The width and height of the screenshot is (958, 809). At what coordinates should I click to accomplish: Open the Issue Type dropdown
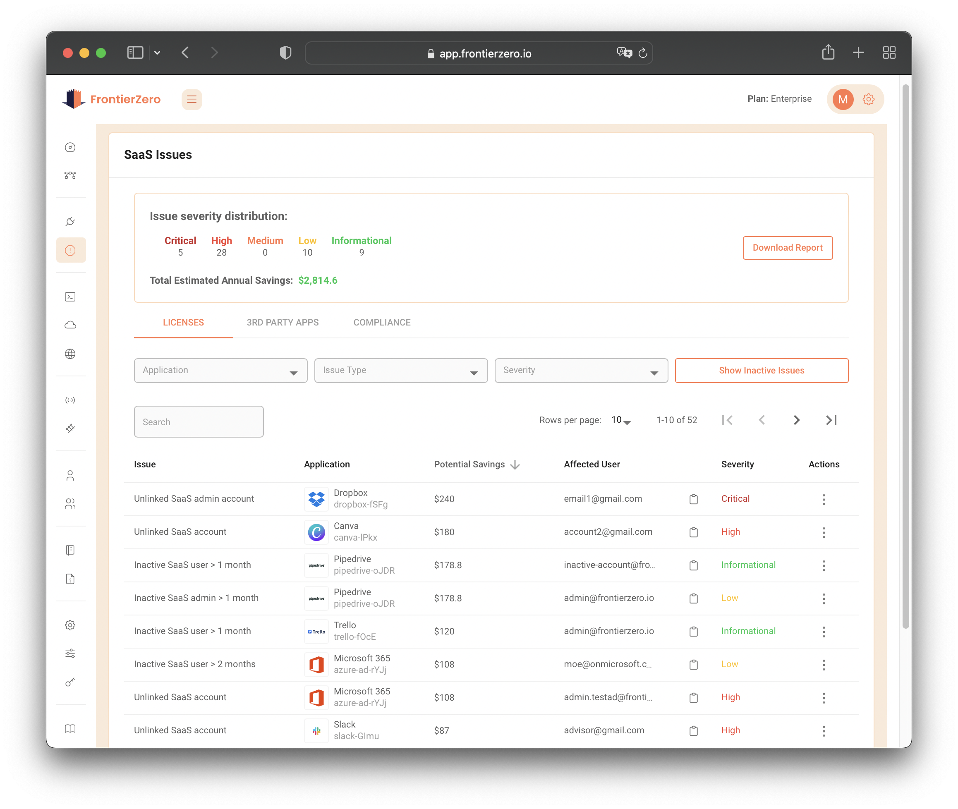coord(401,371)
